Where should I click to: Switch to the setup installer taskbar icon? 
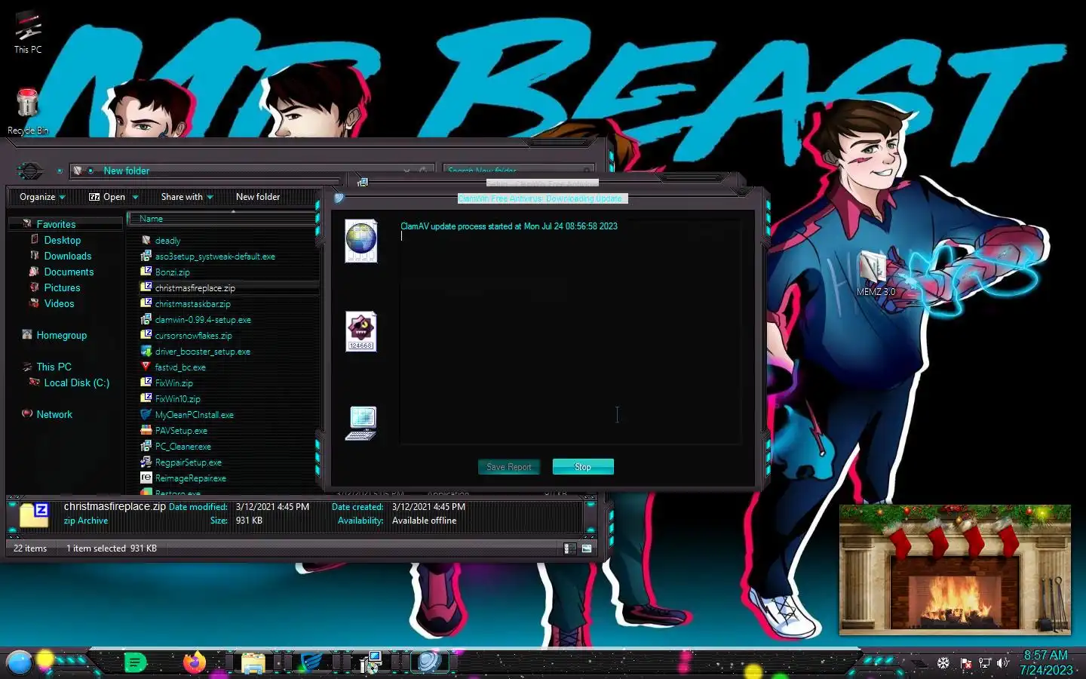click(370, 662)
